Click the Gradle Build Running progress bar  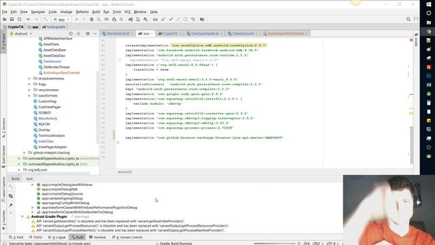(x=275, y=244)
